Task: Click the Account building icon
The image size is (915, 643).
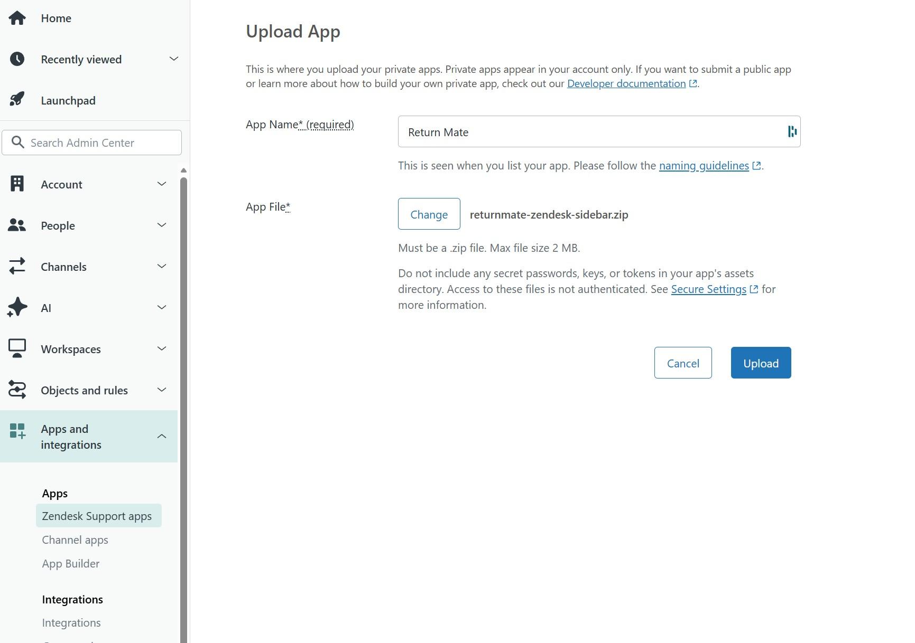Action: click(x=17, y=184)
